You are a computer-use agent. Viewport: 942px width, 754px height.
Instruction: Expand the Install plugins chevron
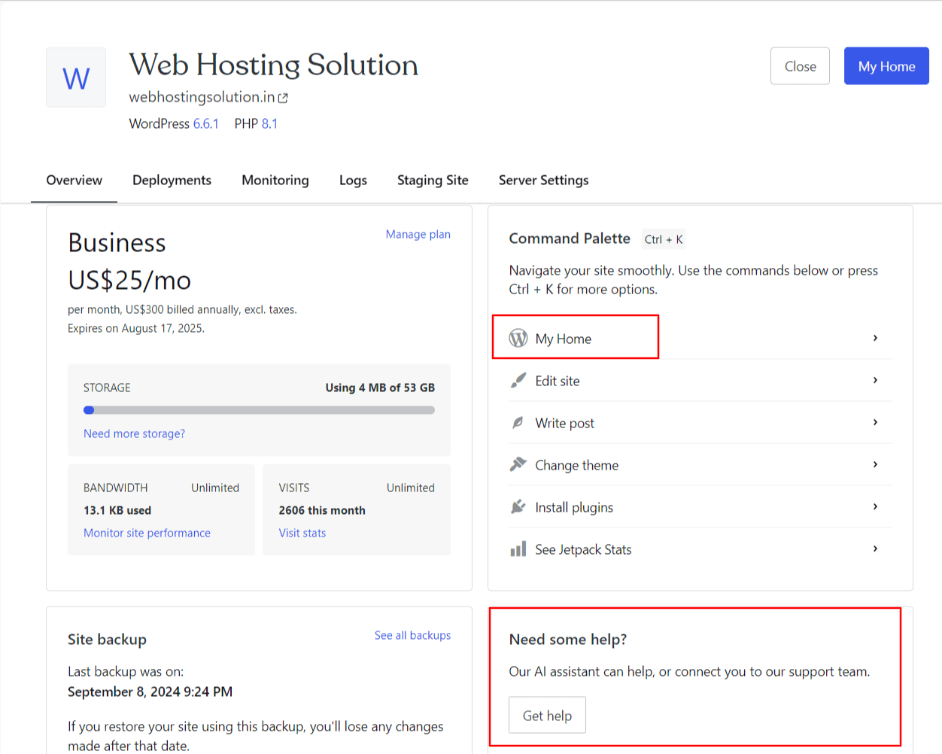tap(875, 506)
